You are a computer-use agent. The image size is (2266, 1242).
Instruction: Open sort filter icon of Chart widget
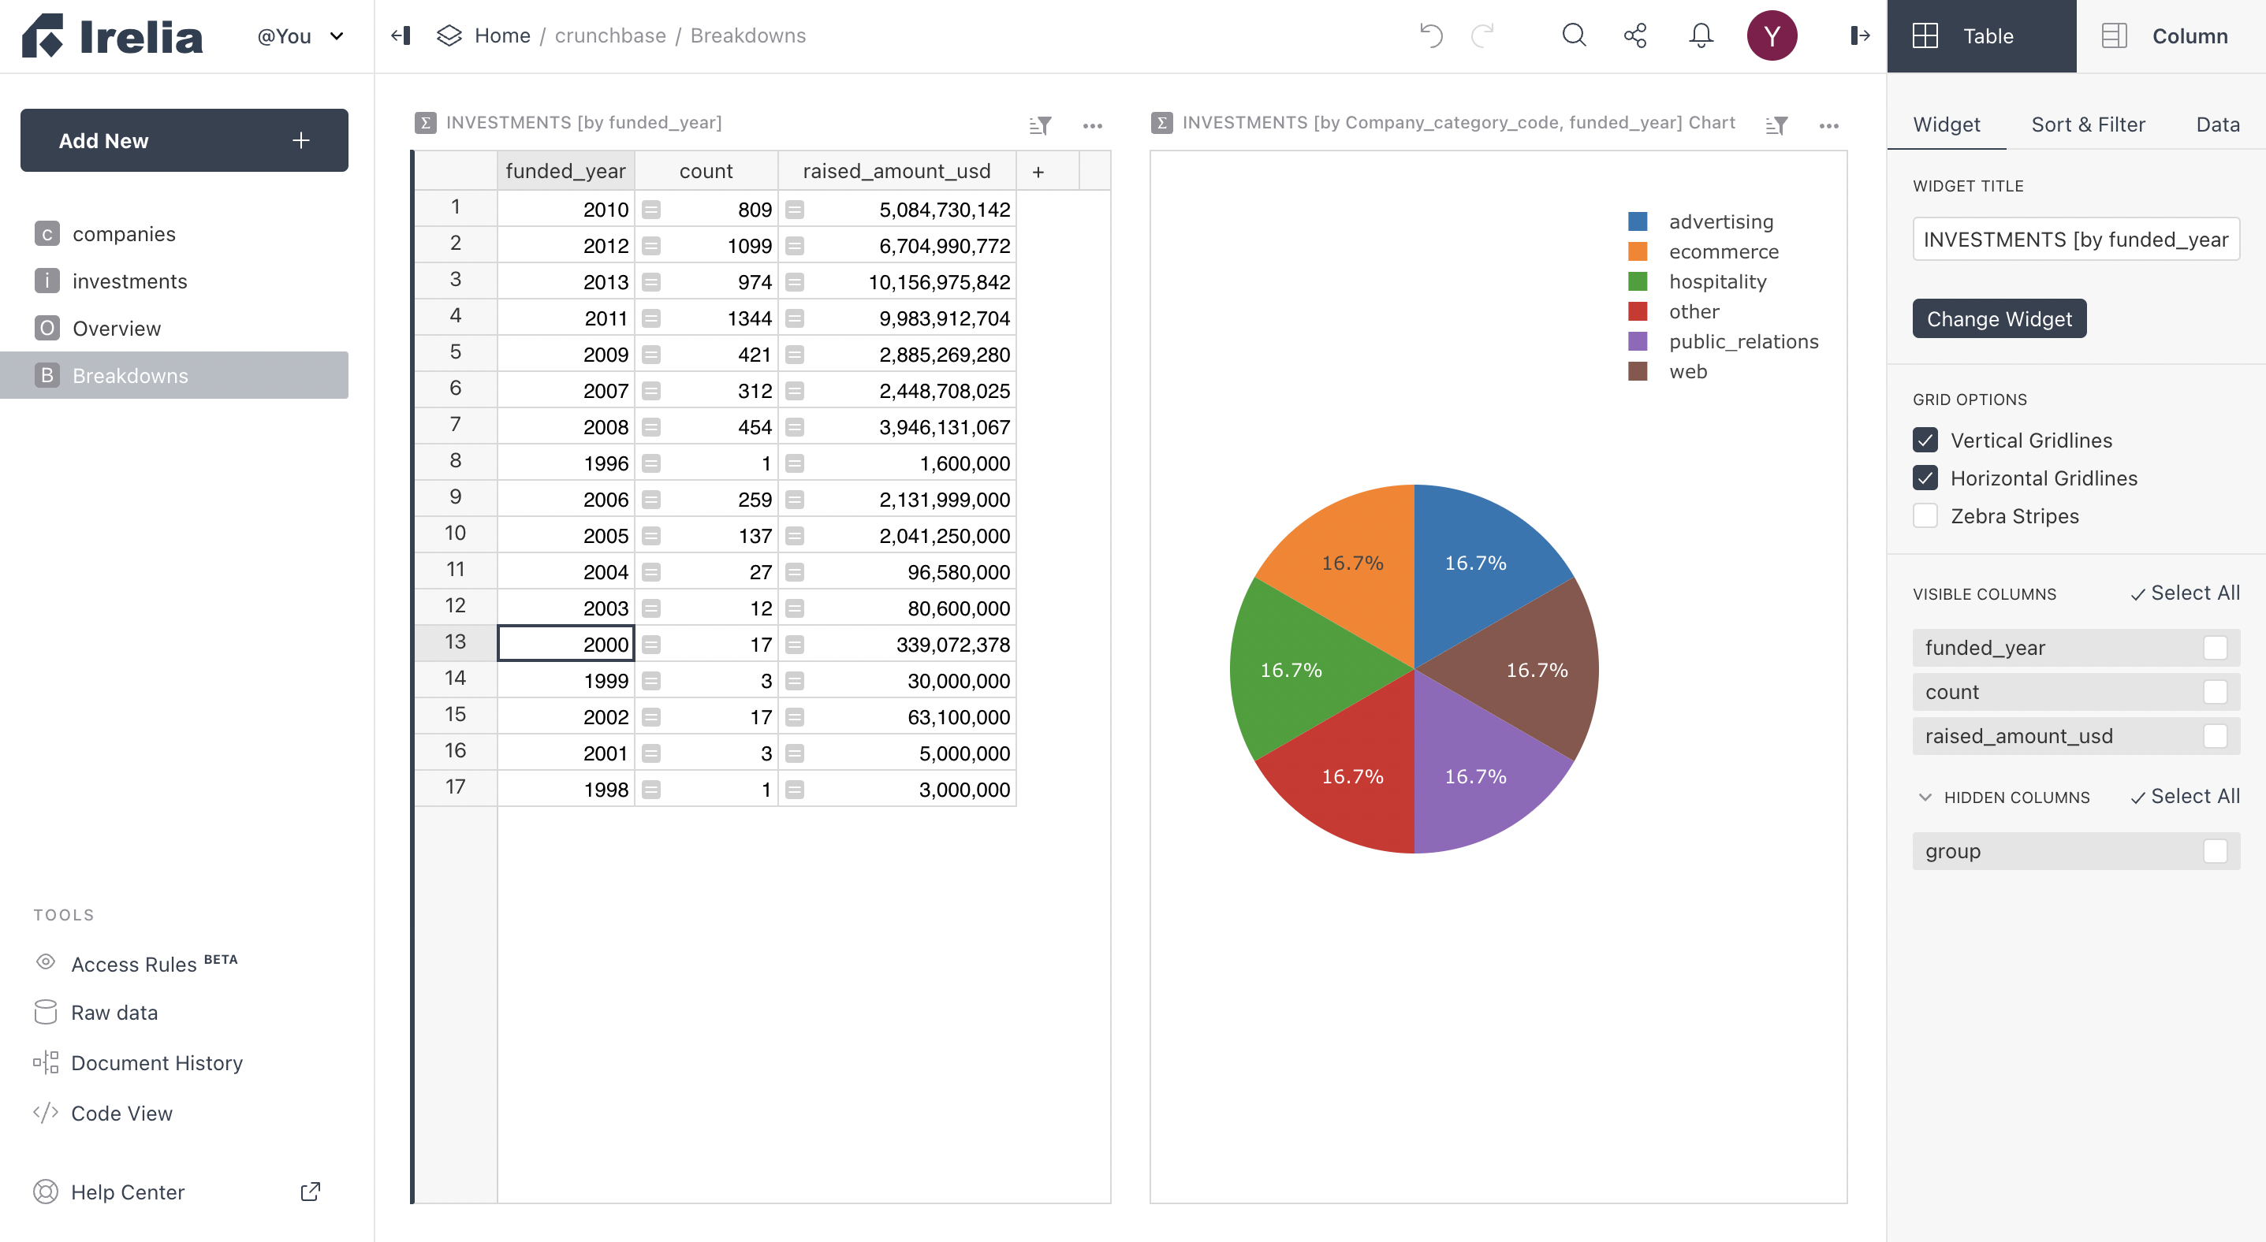(x=1777, y=125)
